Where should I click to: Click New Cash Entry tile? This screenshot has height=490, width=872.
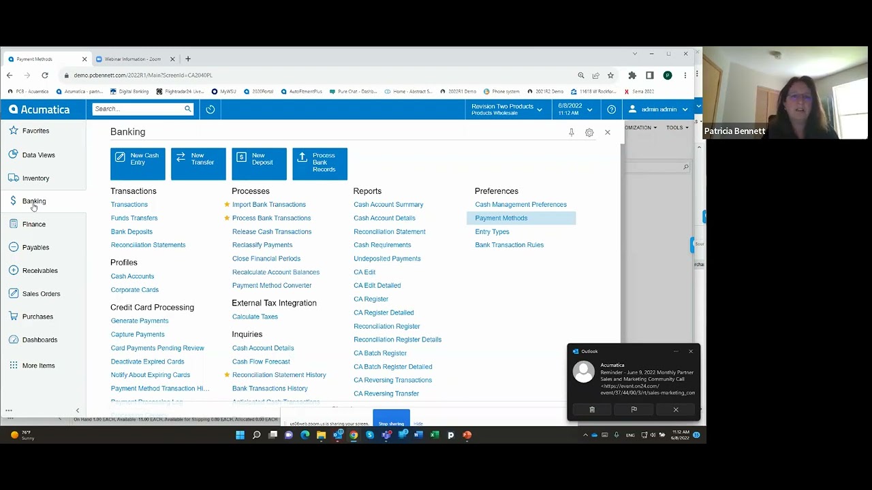pos(138,164)
